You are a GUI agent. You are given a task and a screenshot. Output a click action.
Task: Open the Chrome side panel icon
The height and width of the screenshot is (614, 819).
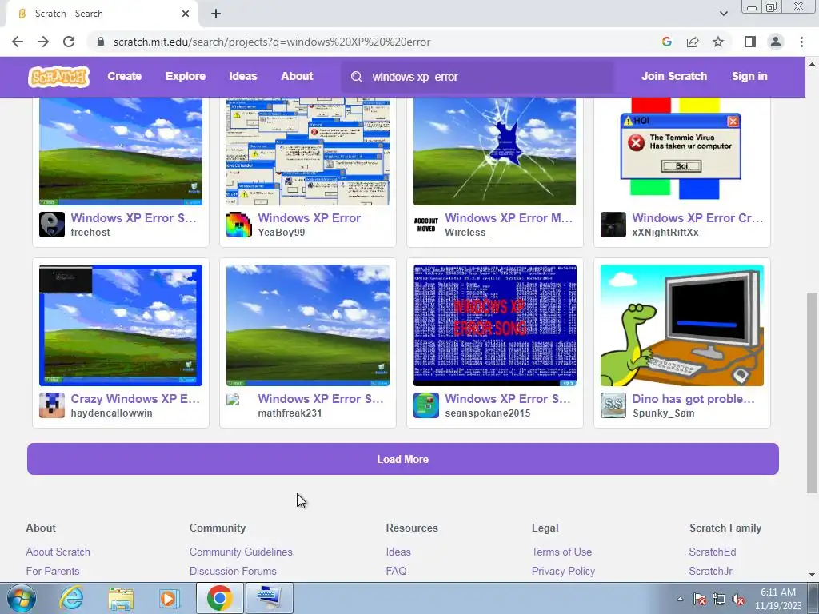[x=750, y=42]
